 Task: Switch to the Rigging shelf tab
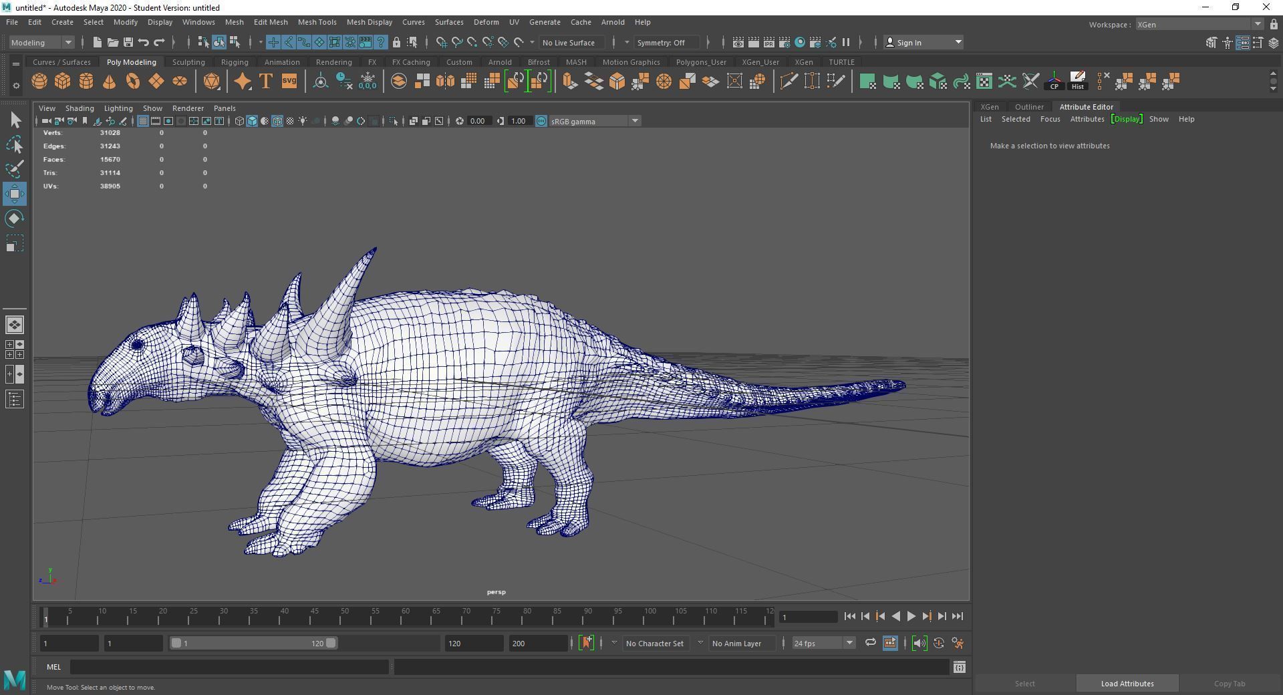pyautogui.click(x=235, y=62)
